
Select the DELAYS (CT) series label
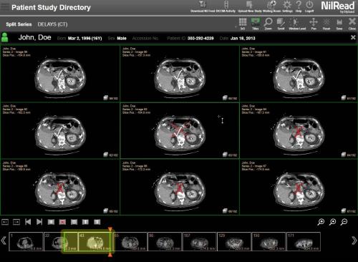point(52,24)
